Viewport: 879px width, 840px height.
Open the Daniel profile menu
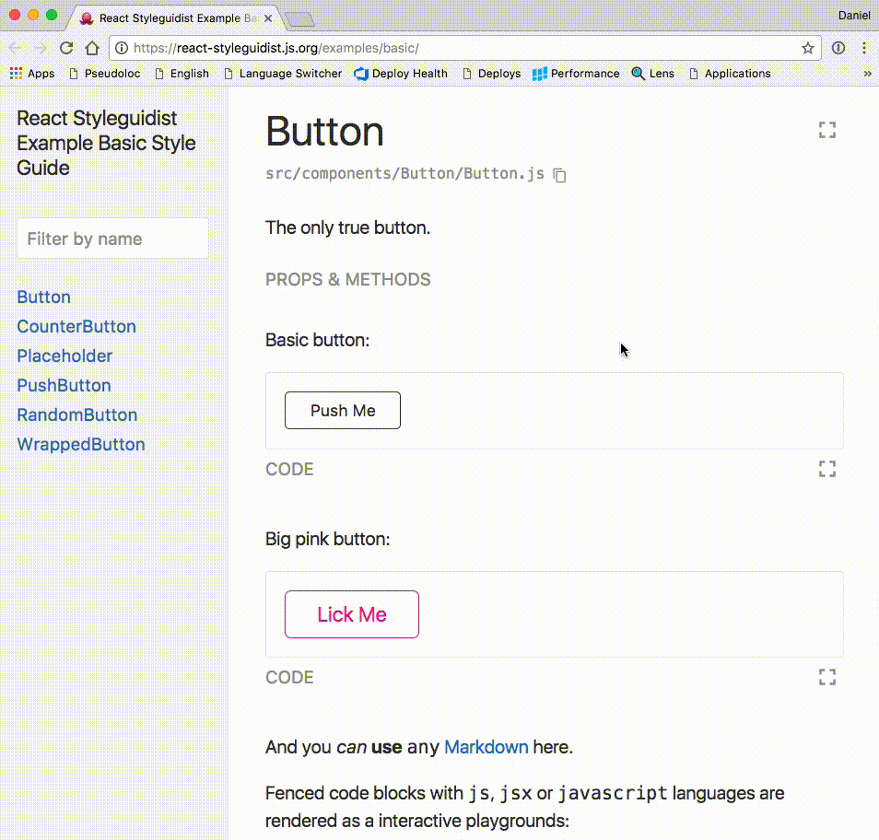854,15
